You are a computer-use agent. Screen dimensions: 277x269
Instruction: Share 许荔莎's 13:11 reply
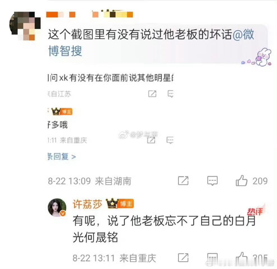pyautogui.click(x=183, y=258)
